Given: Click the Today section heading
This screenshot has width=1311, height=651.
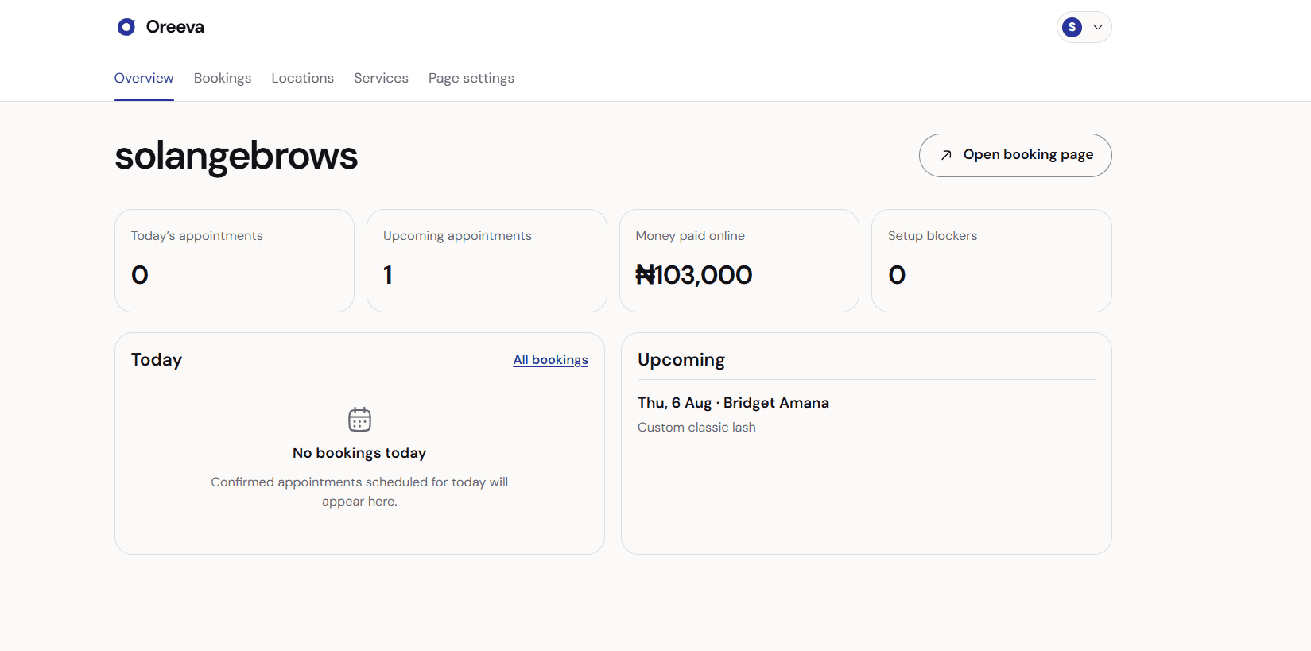Looking at the screenshot, I should 157,360.
